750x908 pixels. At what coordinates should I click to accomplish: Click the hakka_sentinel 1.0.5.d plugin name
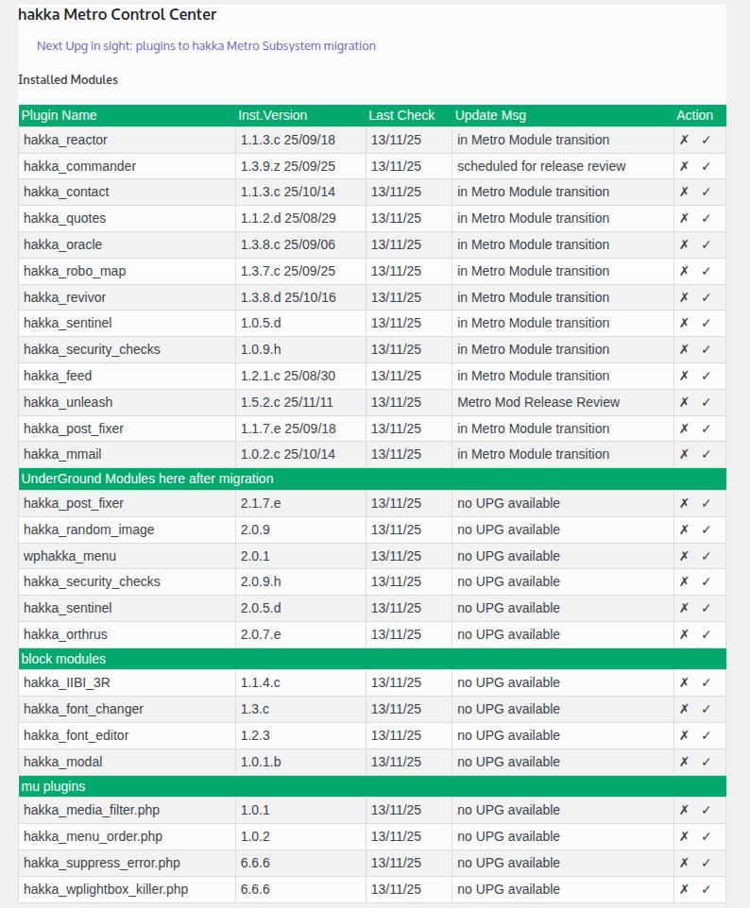point(67,323)
